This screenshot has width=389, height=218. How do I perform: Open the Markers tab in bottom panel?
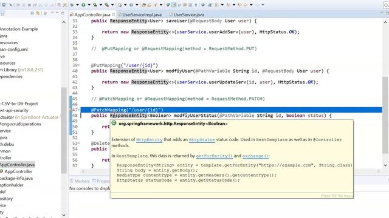coord(80,181)
